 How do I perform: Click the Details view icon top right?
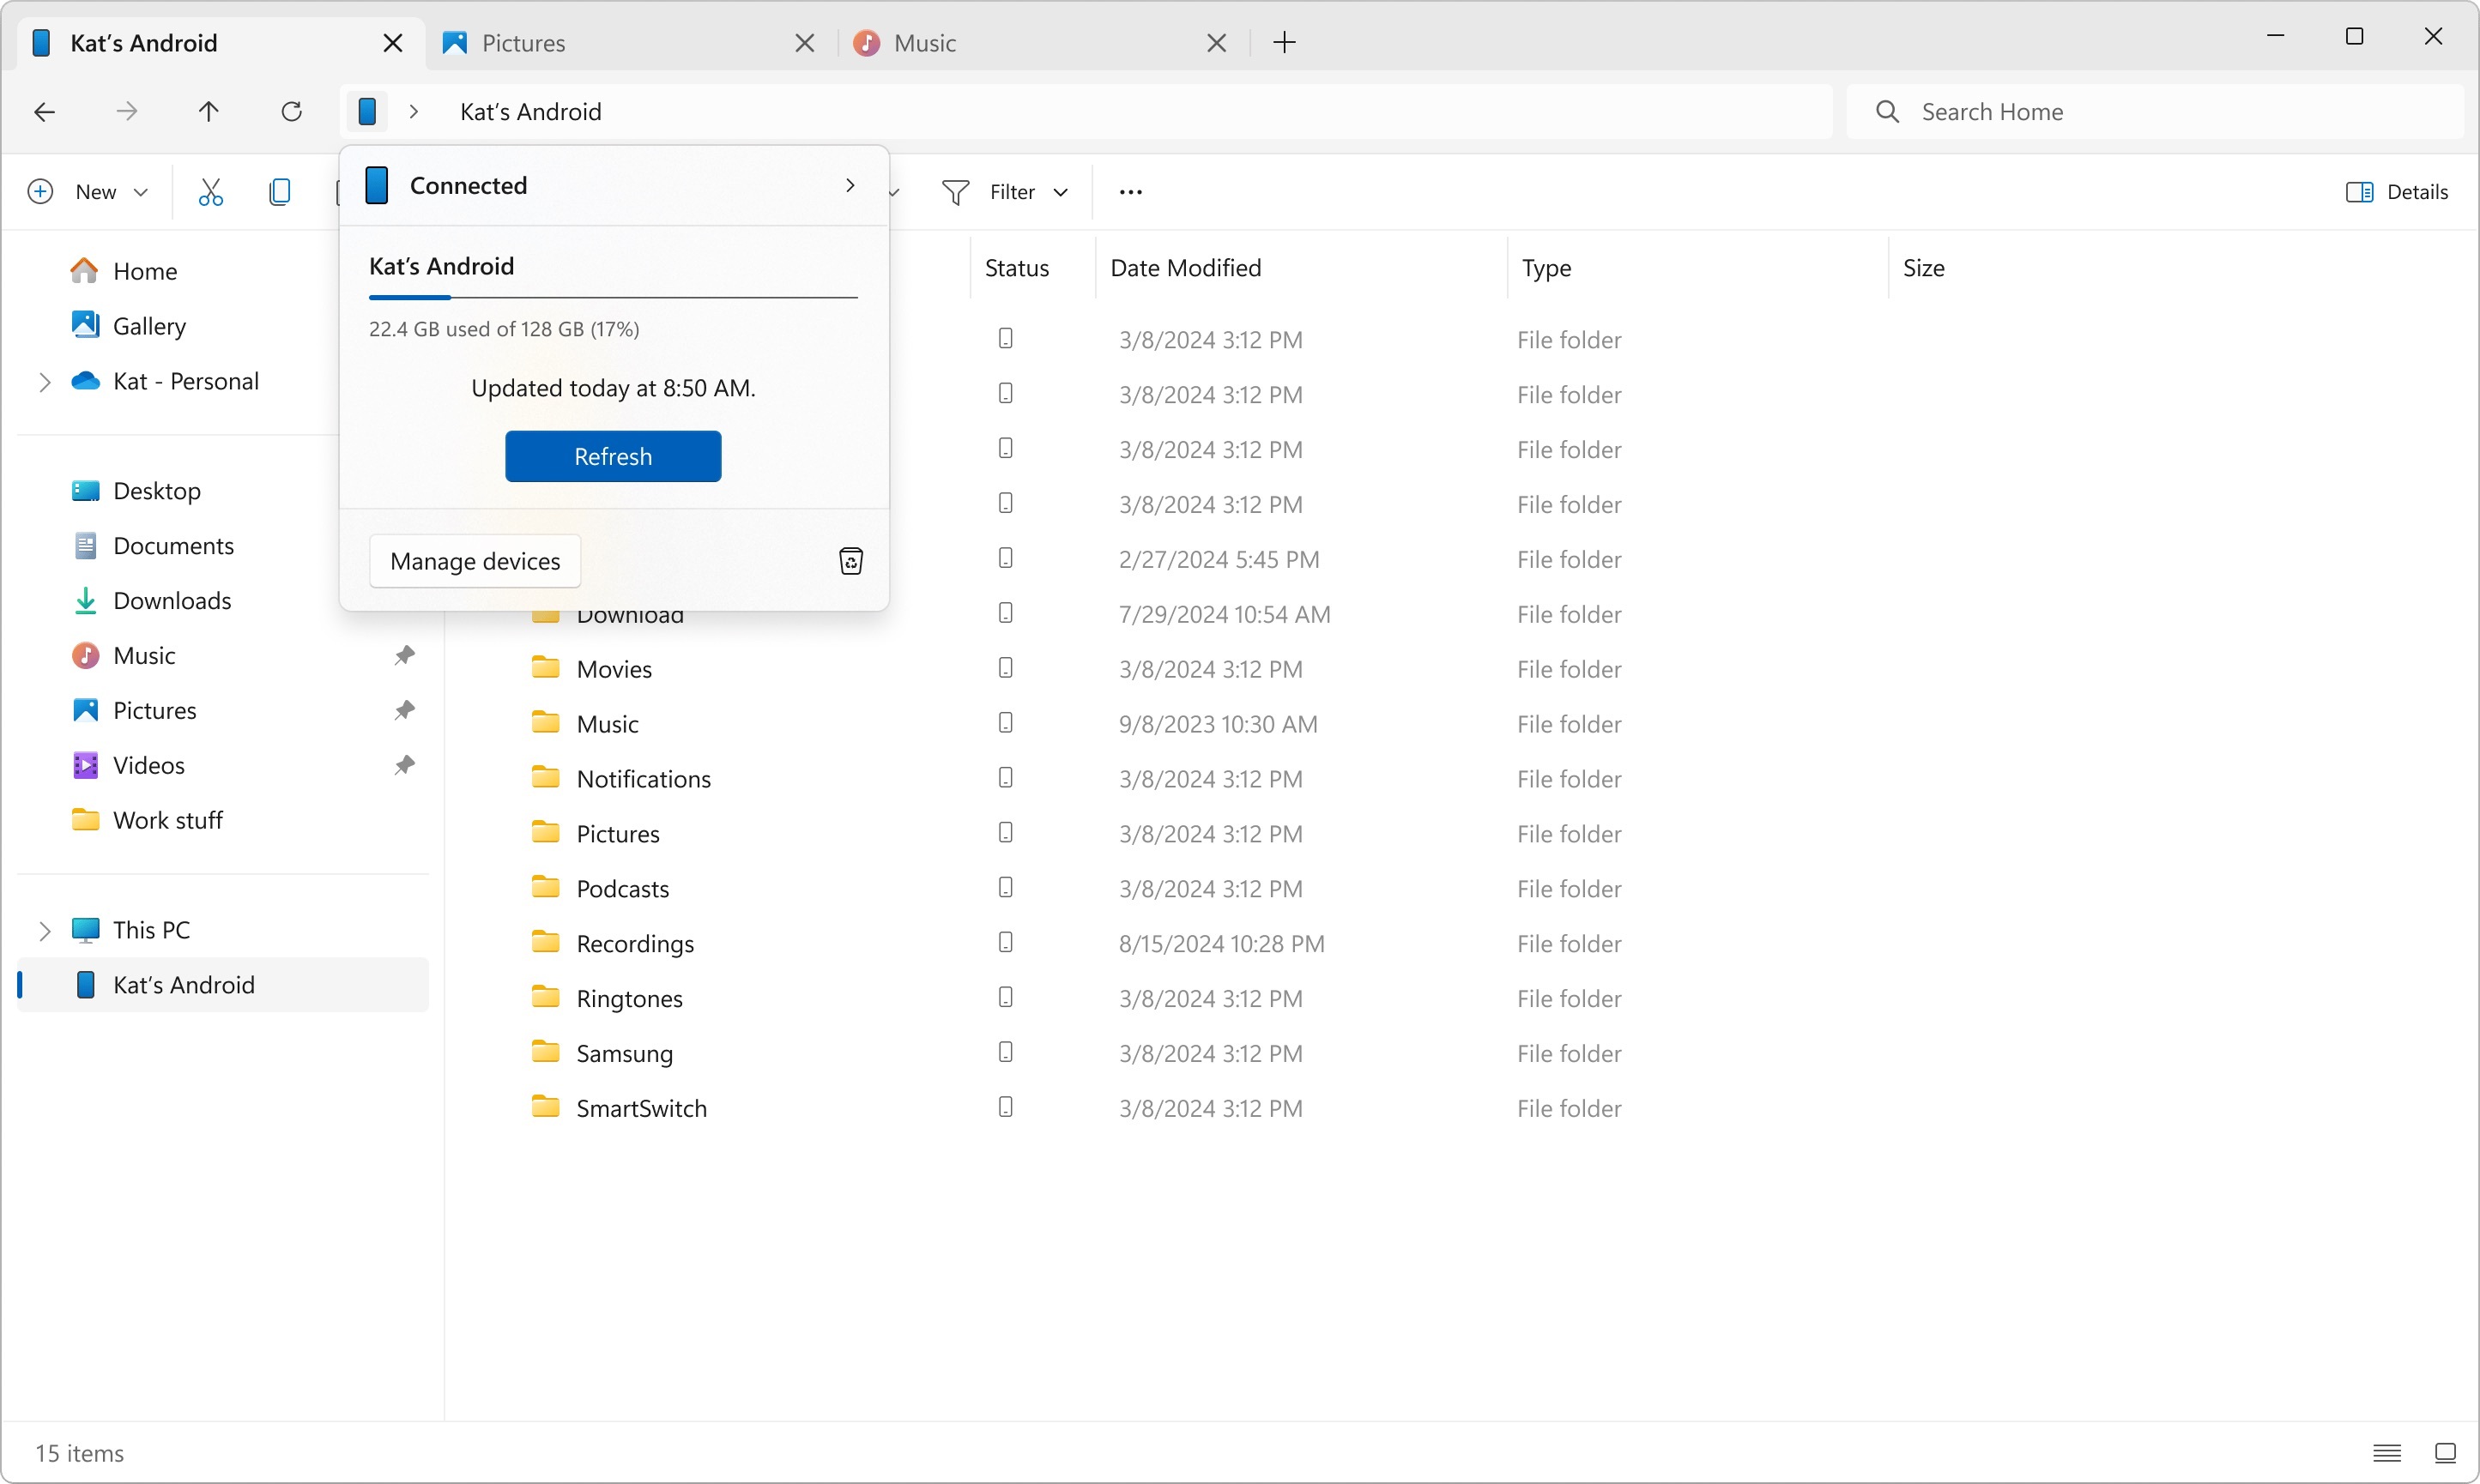2358,190
